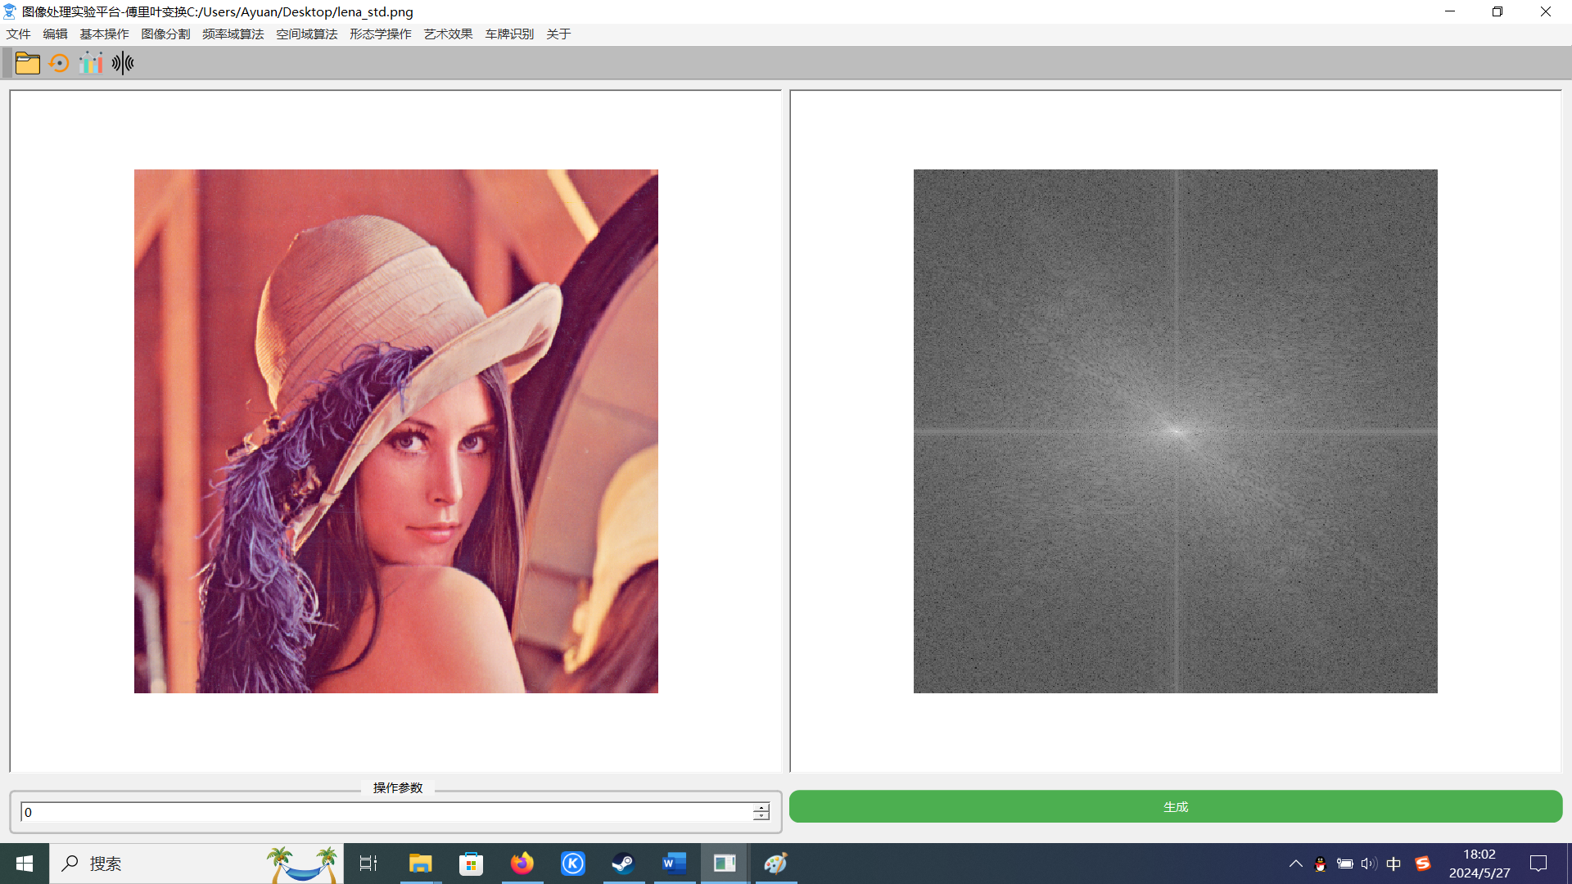Click the orange restore image icon

59,63
